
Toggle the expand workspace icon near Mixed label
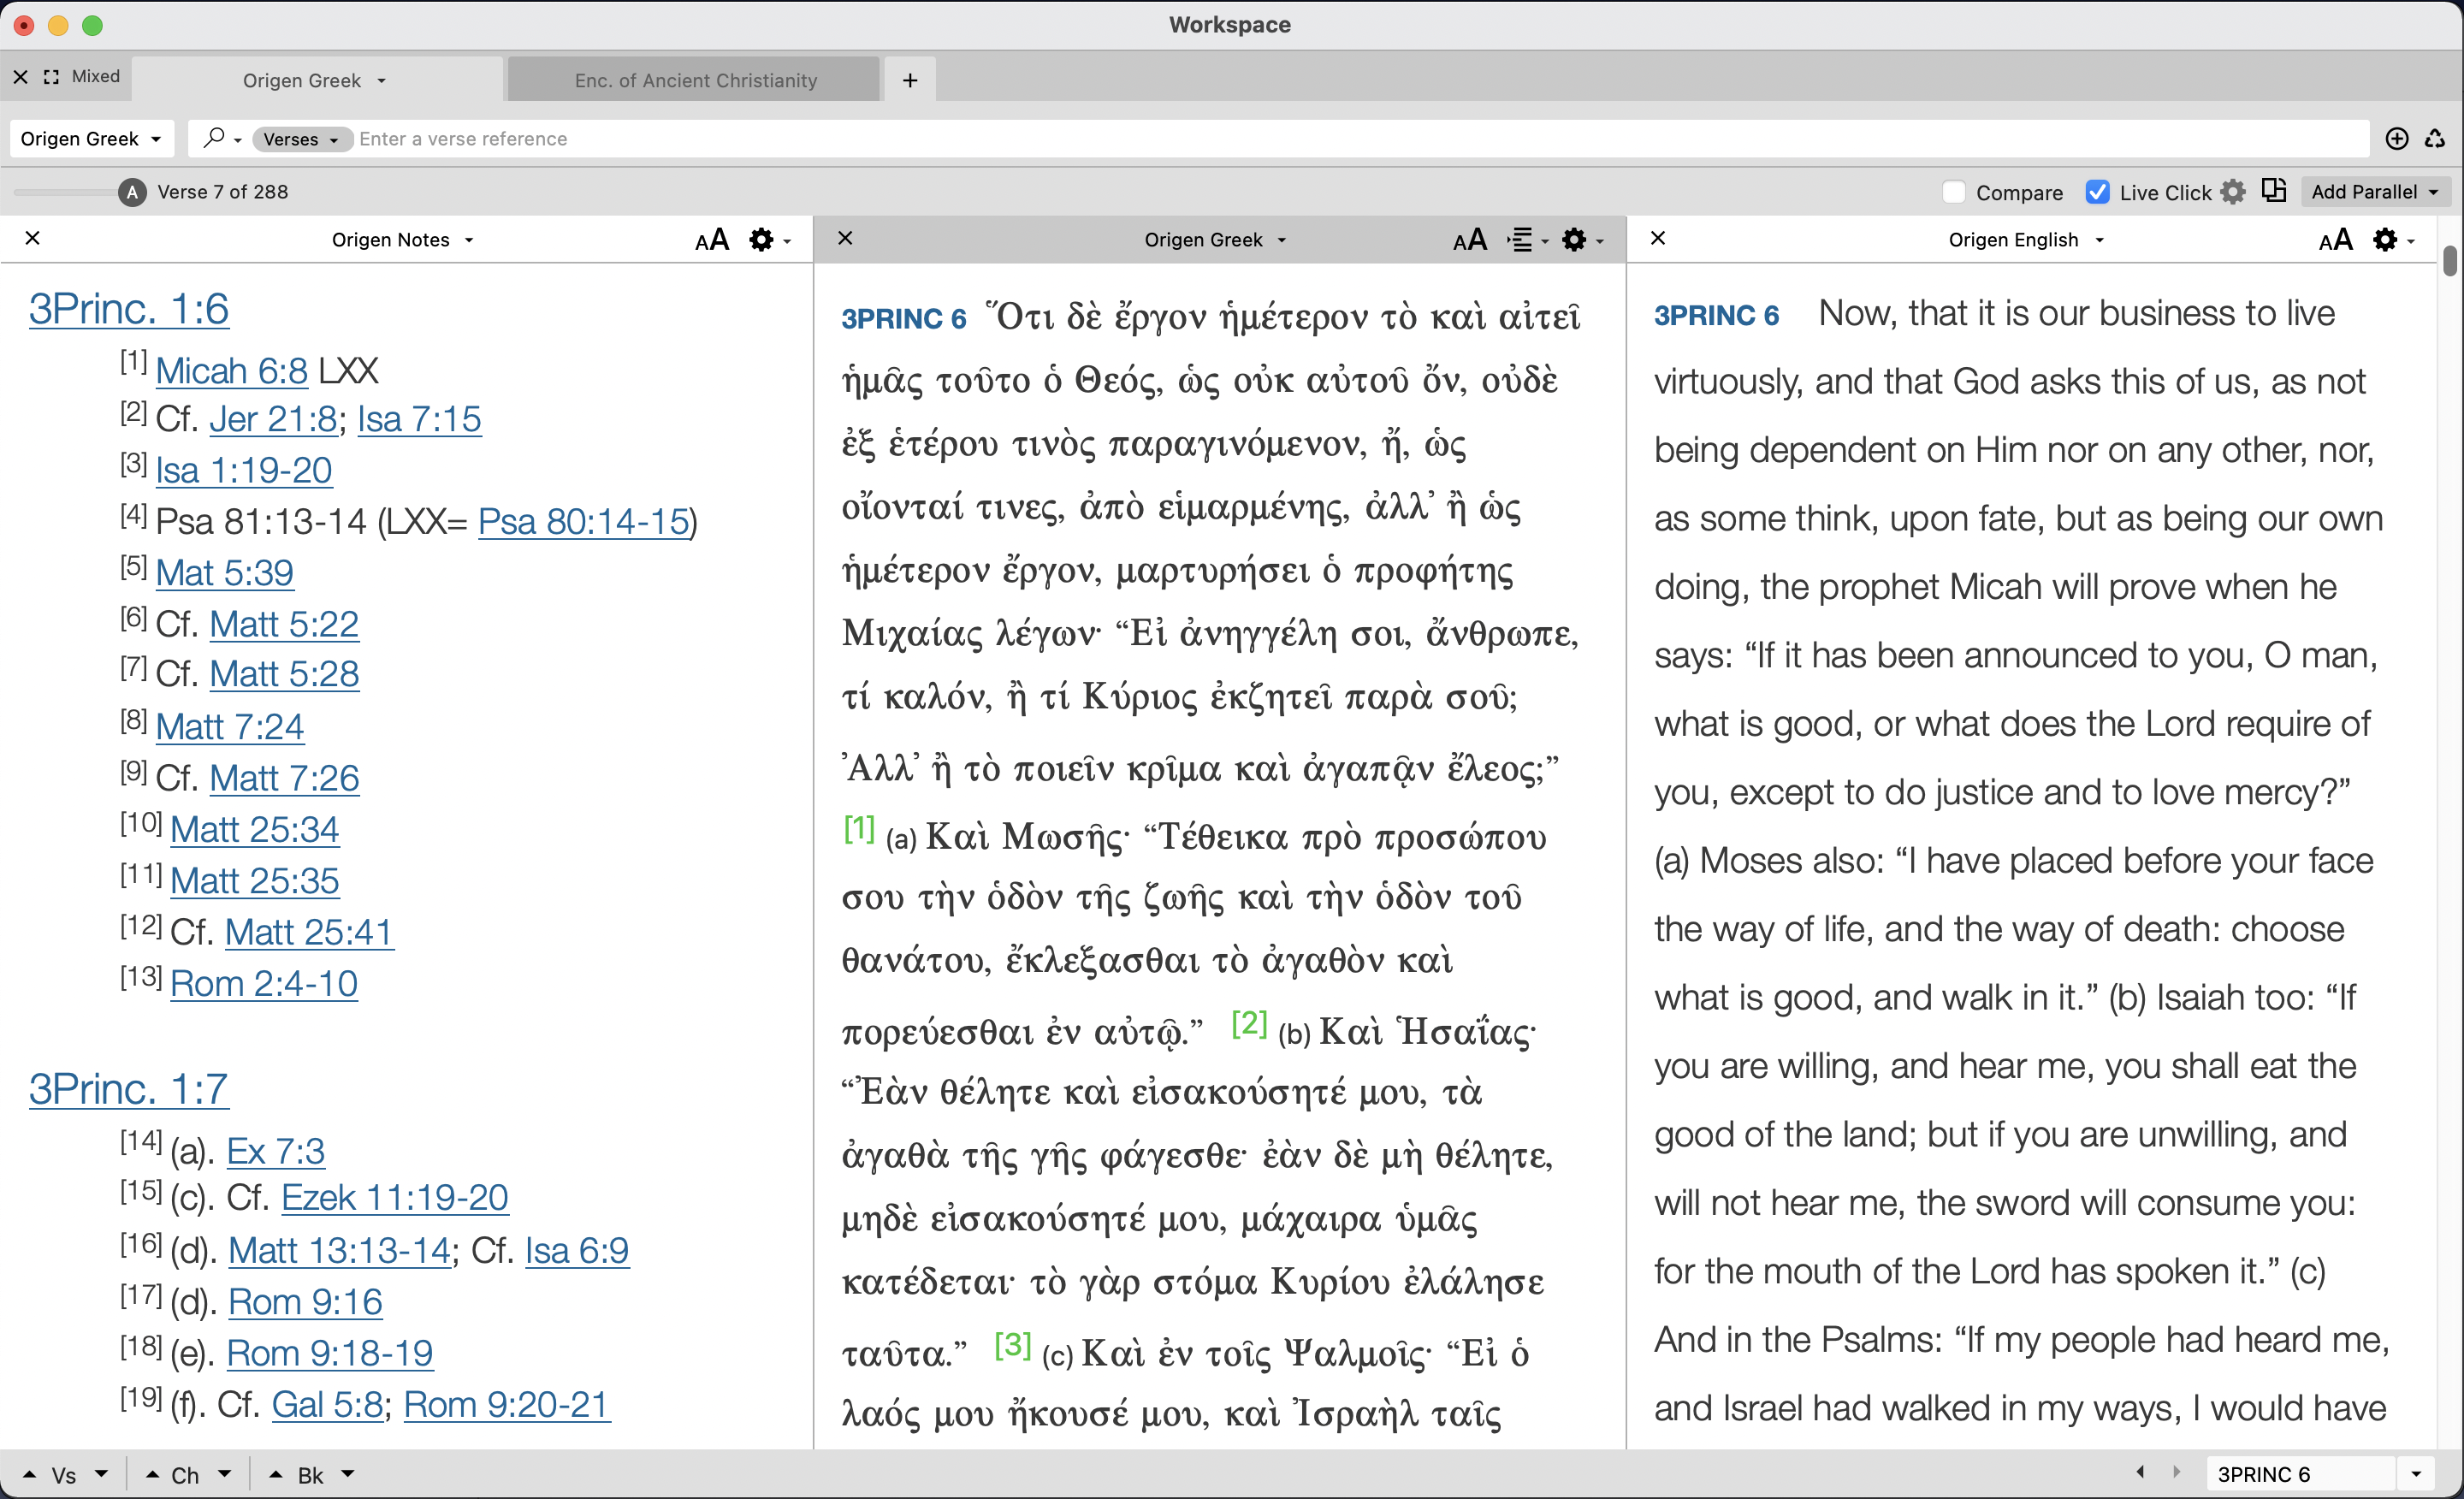click(51, 76)
